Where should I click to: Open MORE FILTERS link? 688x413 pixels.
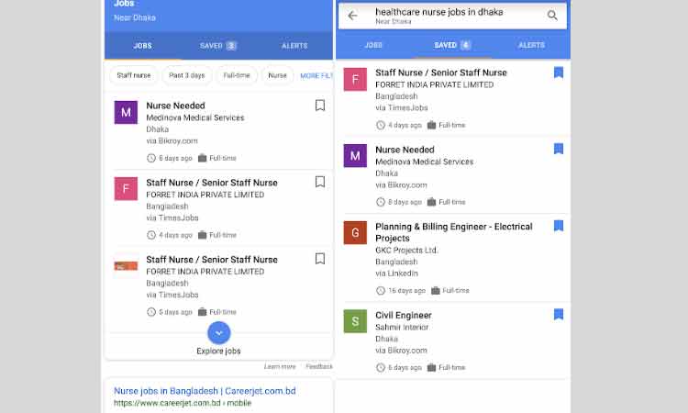pos(316,76)
